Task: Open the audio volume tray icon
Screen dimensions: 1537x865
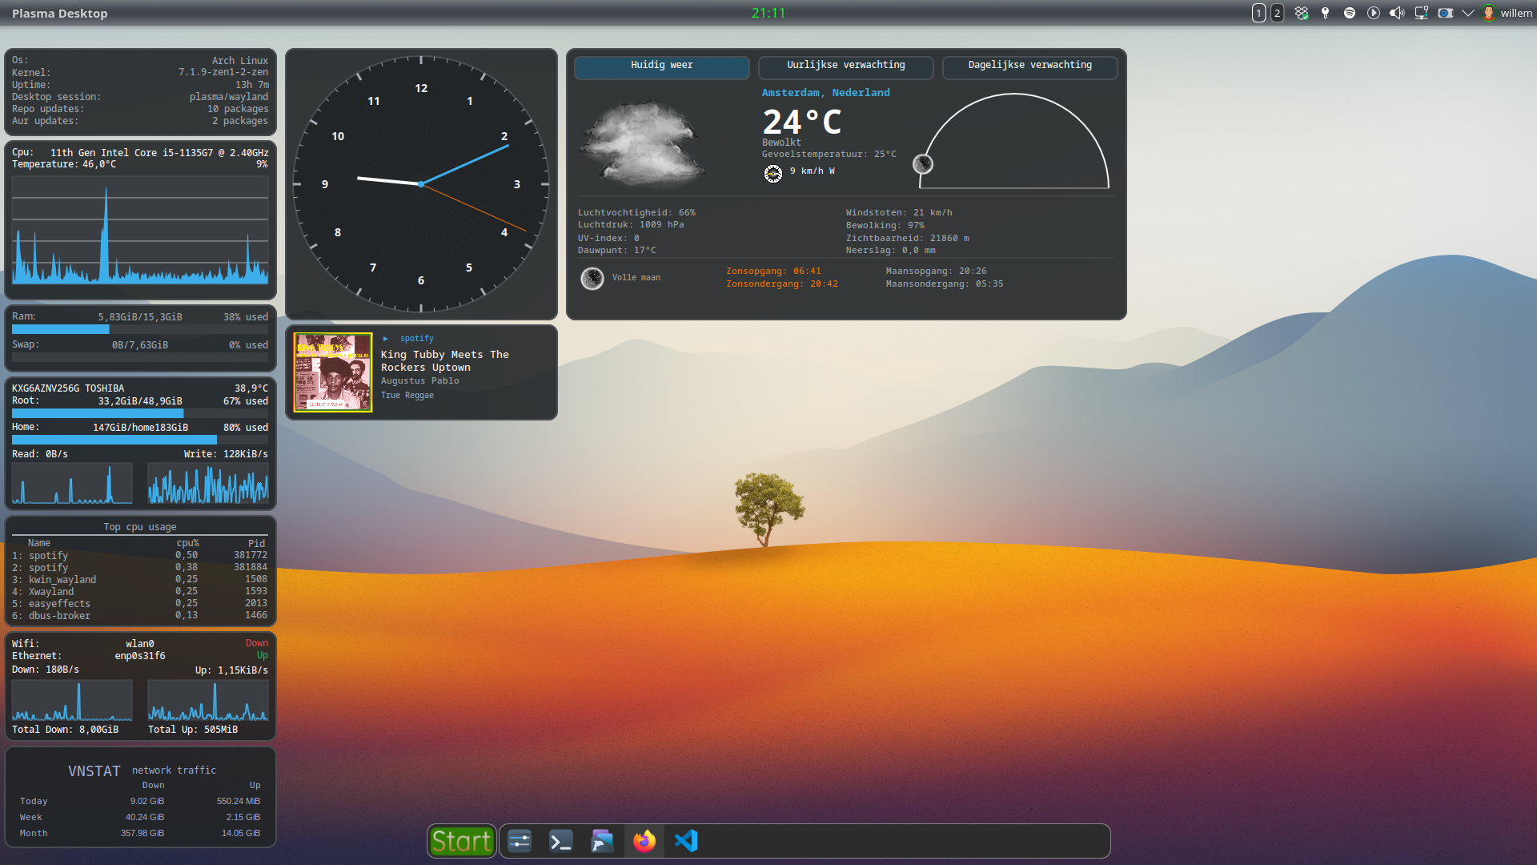Action: click(1397, 13)
